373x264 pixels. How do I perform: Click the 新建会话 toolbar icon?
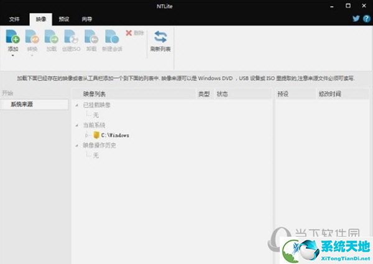112,37
